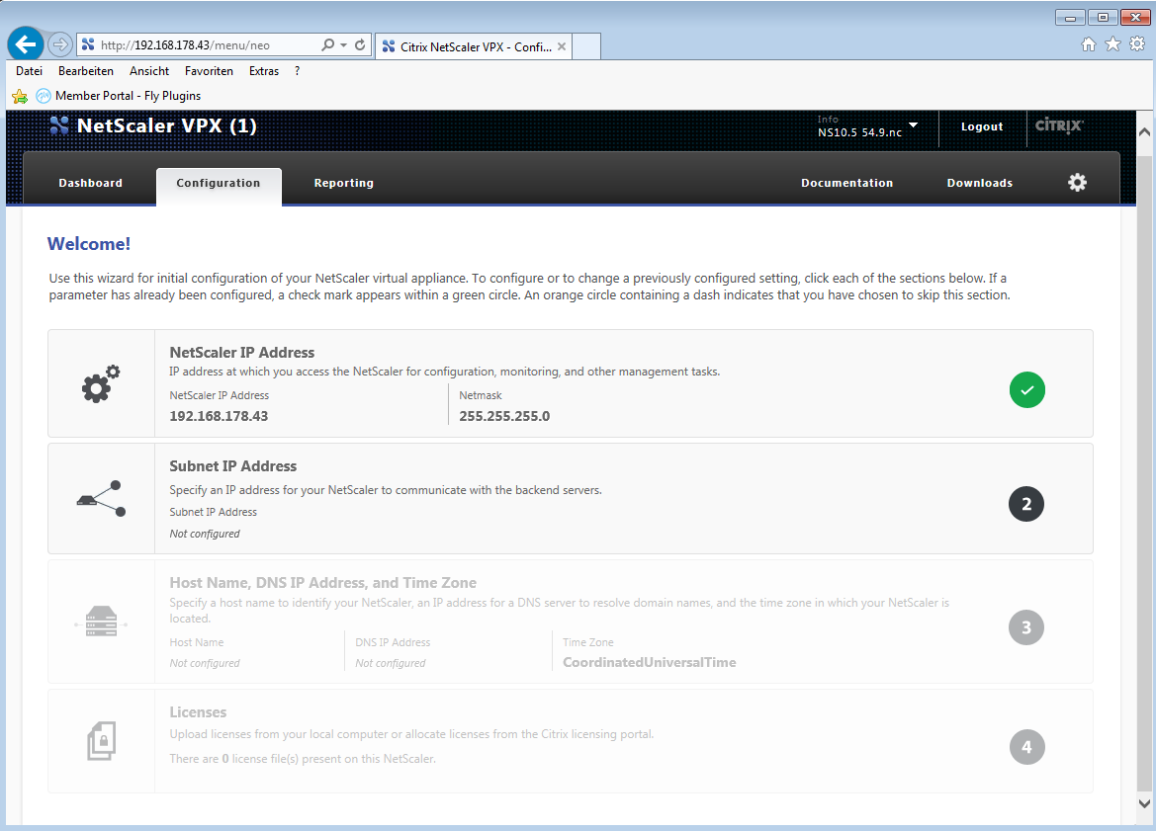
Task: Click the browser Home icon
Action: click(x=1088, y=44)
